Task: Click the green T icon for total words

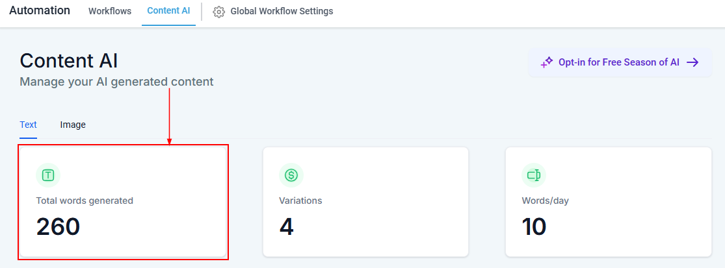Action: (x=48, y=175)
